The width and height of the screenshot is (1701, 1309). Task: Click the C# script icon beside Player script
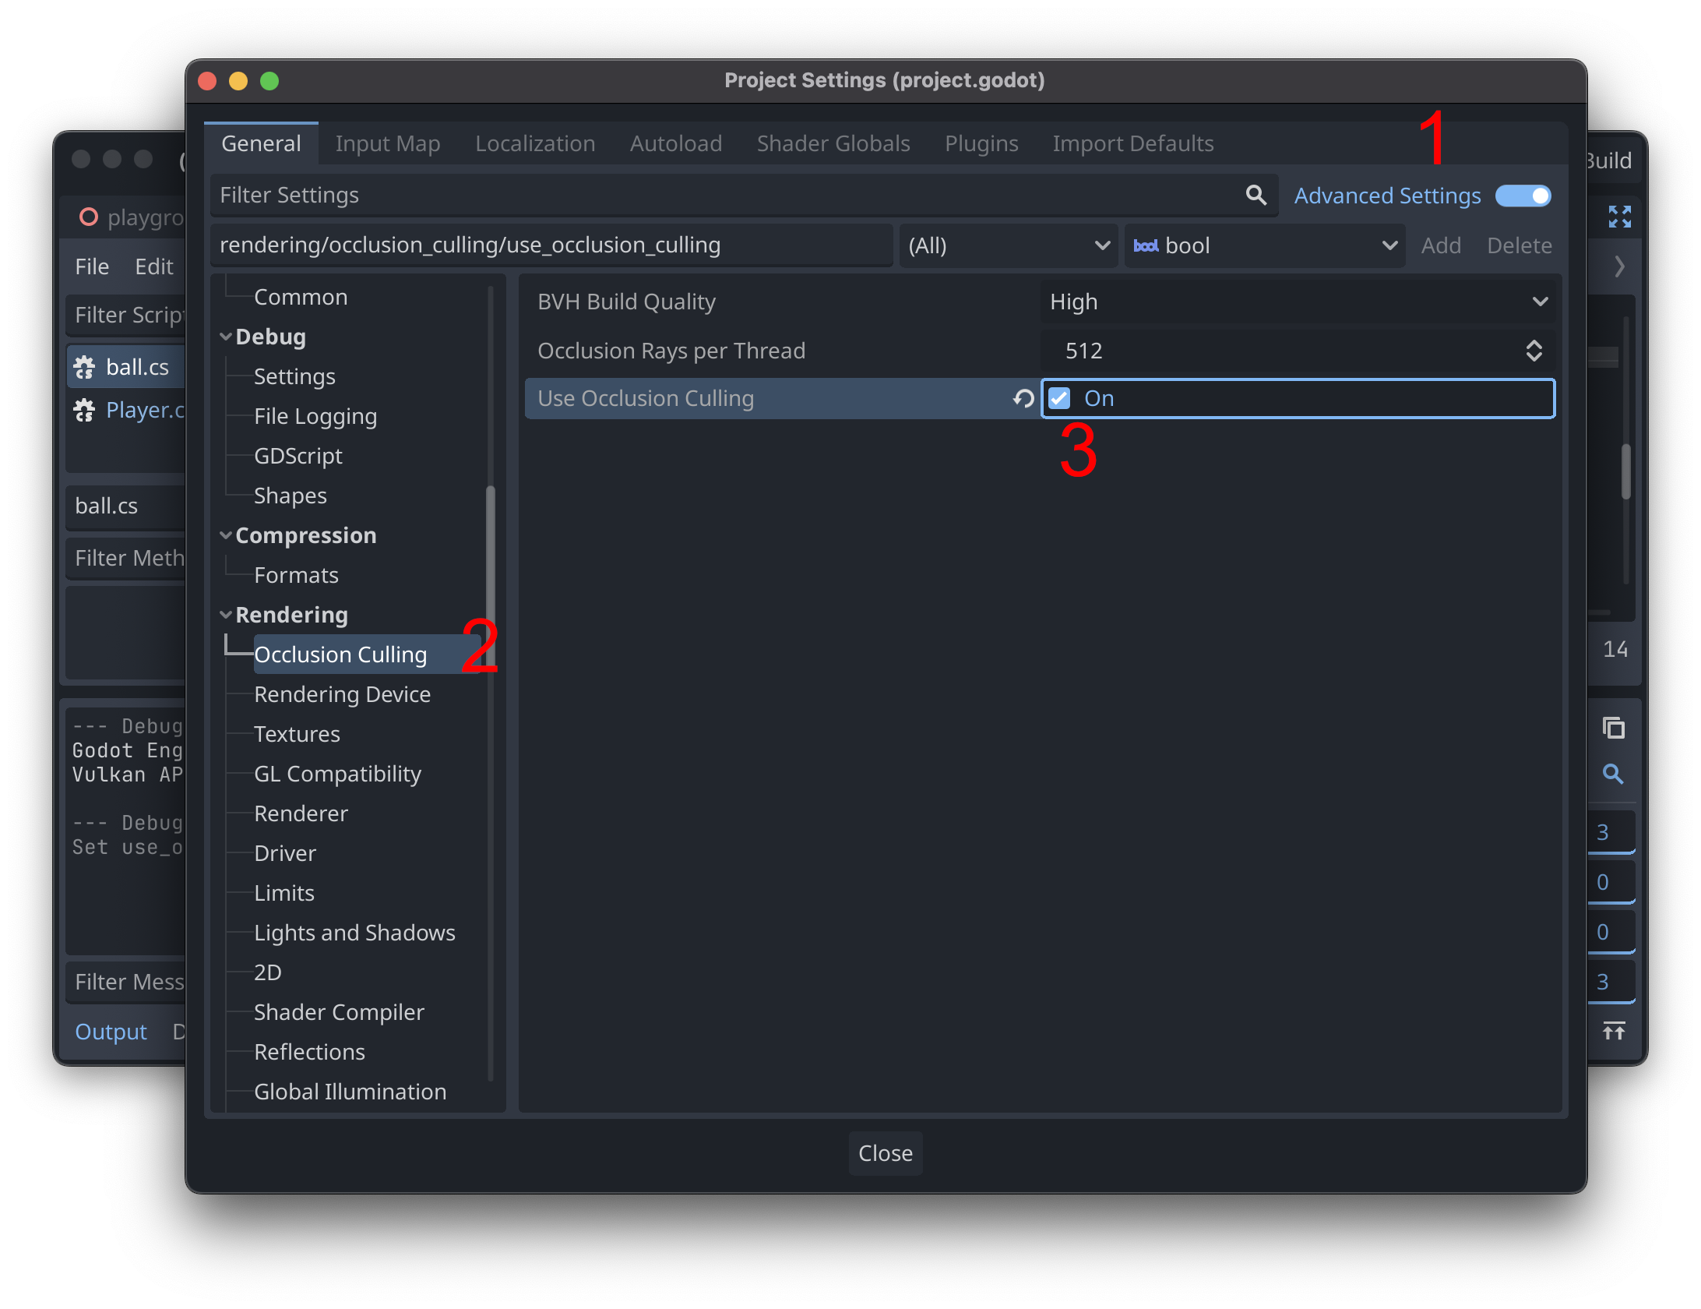[x=86, y=410]
